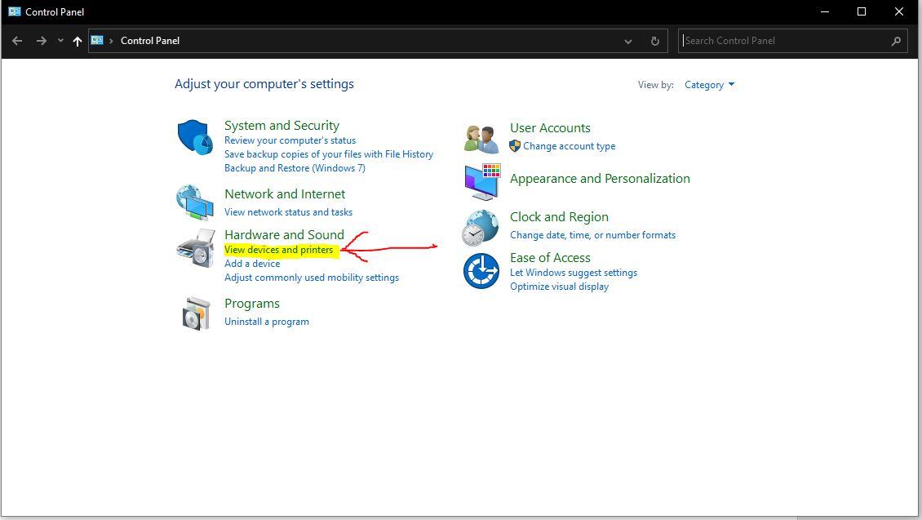
Task: Open Change date, time, or number formats
Action: 592,235
